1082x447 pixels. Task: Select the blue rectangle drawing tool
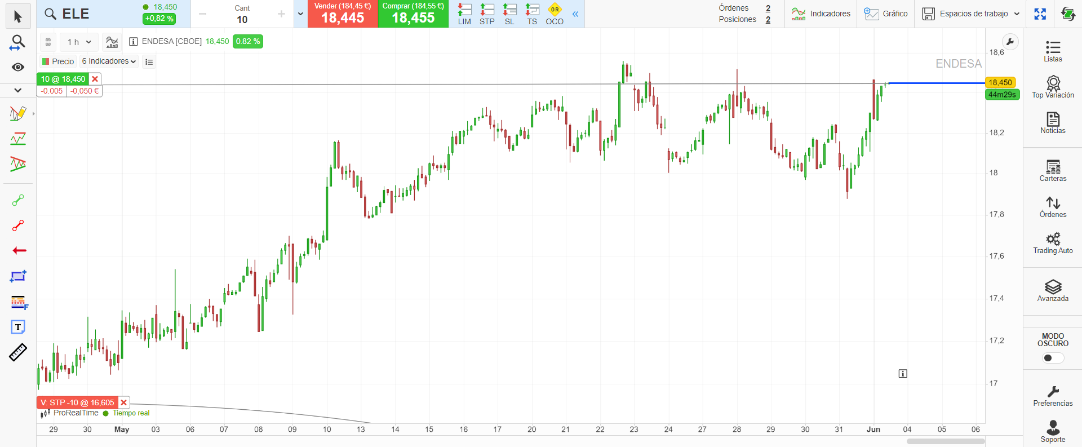[x=18, y=276]
